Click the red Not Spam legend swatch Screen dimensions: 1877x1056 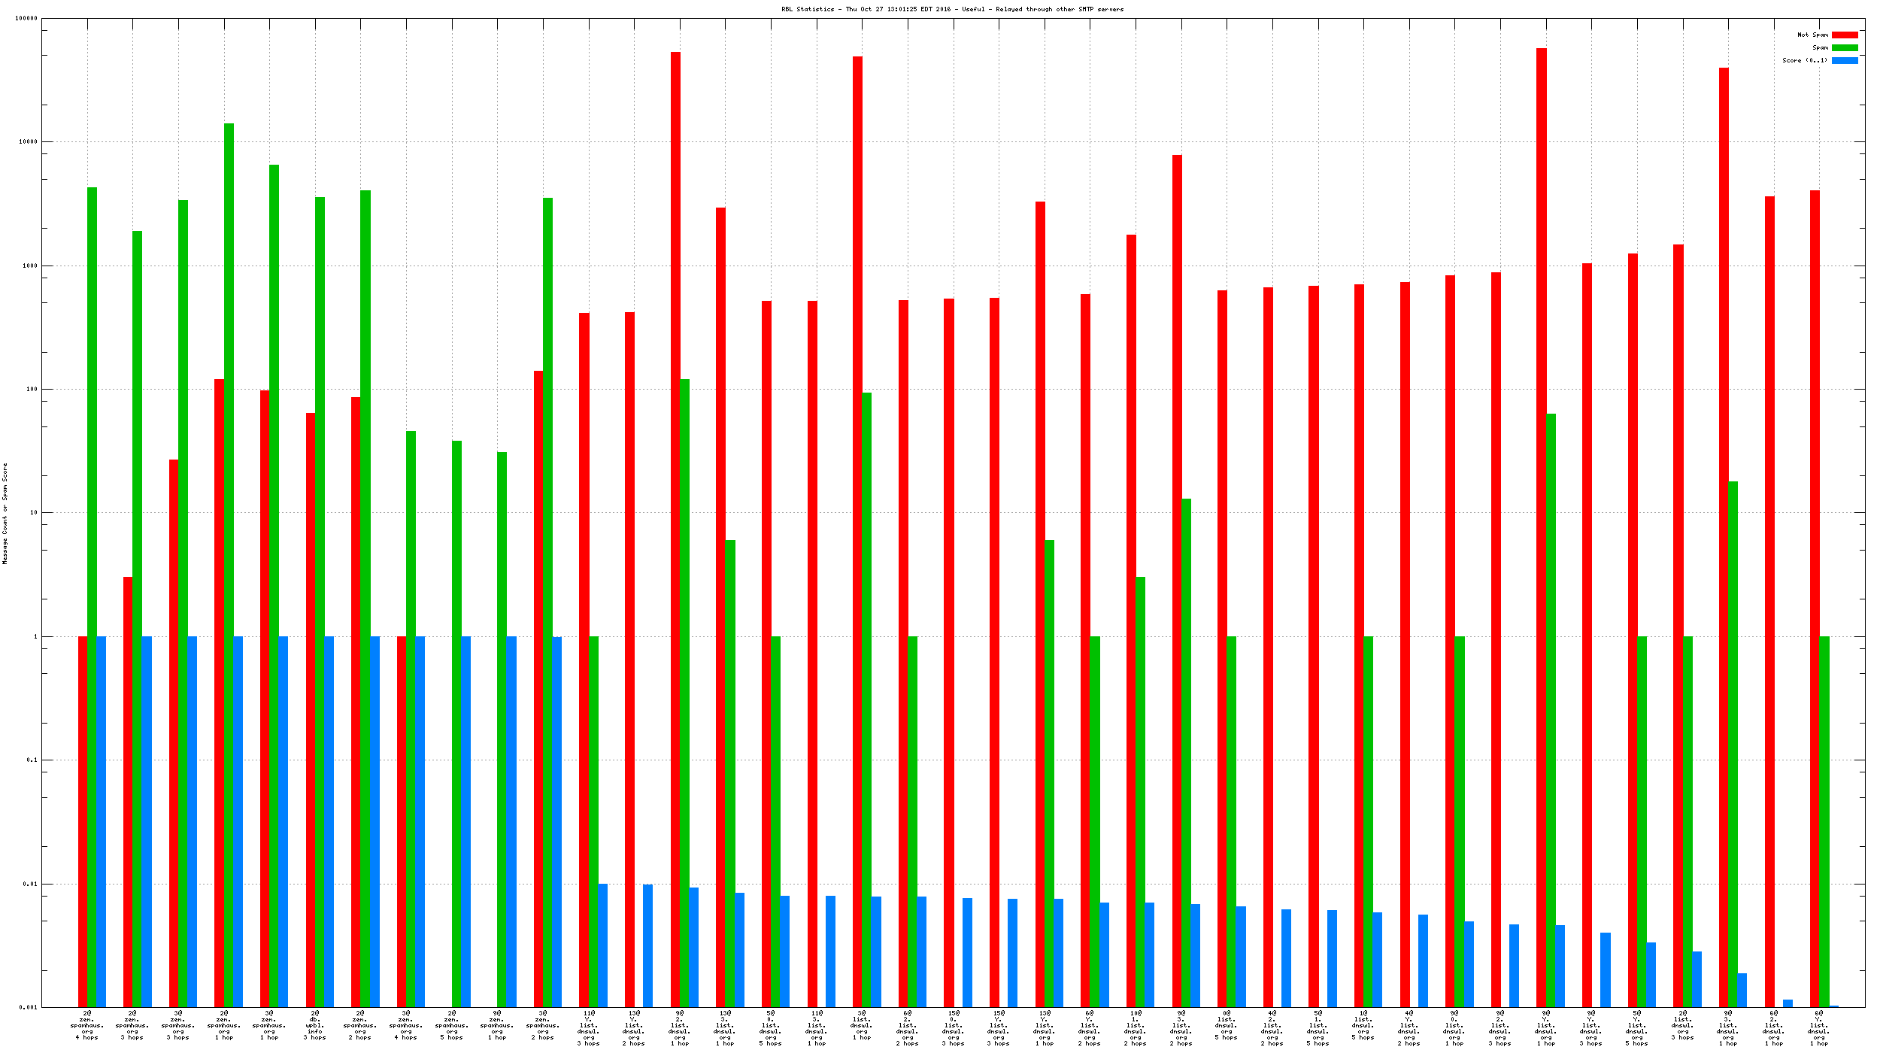pos(1844,35)
